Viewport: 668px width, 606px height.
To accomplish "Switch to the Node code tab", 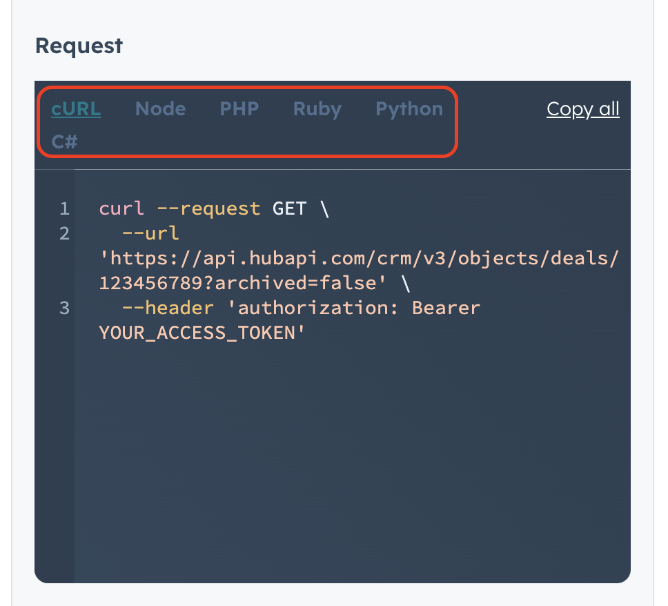I will click(160, 108).
